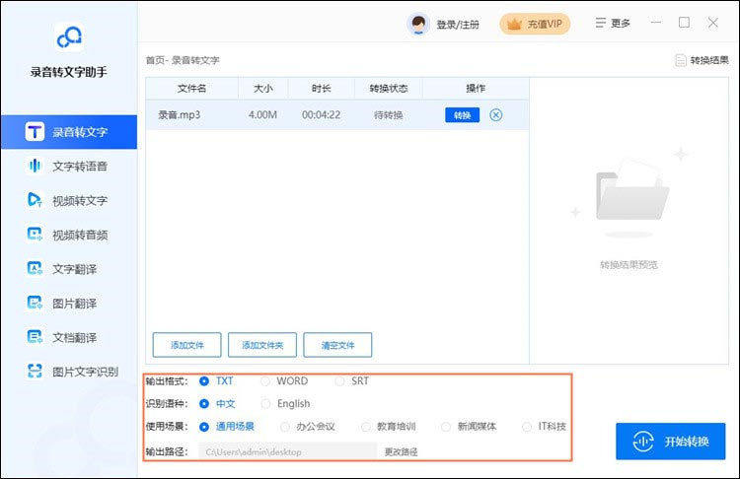Click the 操作 column header
740x479 pixels.
(476, 88)
